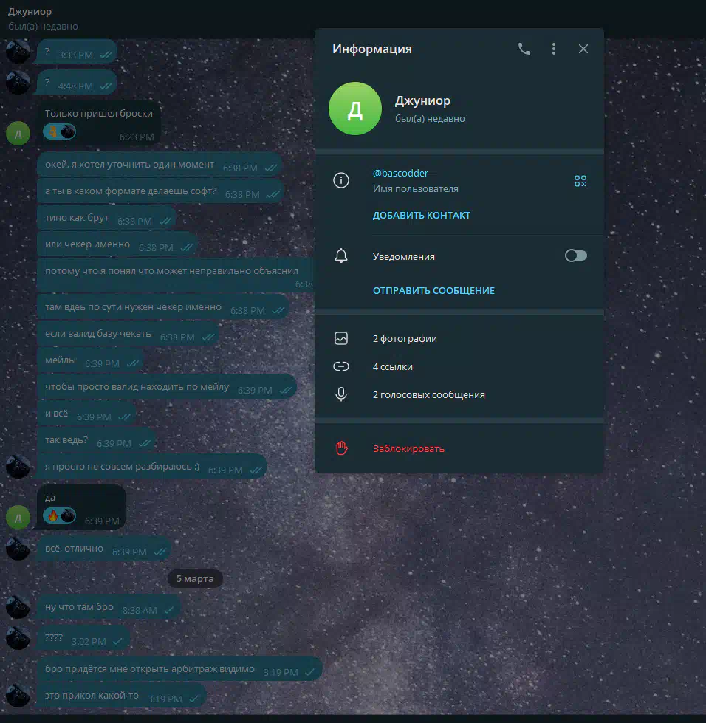The height and width of the screenshot is (723, 706).
Task: Click the green Д avatar beside 'да' message
Action: tap(18, 518)
